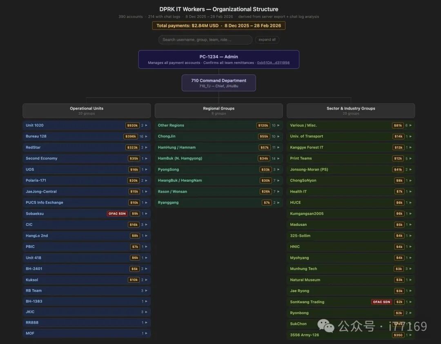Click the expand all button

[267, 40]
